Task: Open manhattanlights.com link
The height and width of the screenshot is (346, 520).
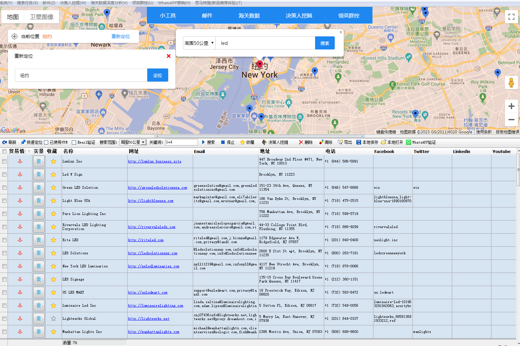Action: point(154,332)
